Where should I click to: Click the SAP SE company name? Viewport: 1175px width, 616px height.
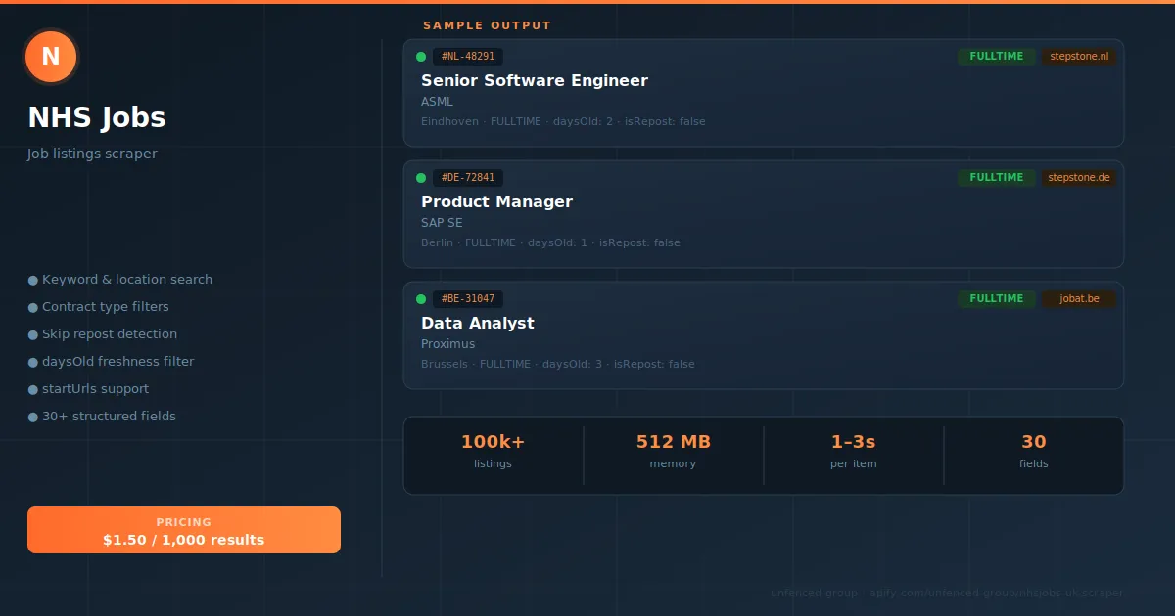coord(442,223)
